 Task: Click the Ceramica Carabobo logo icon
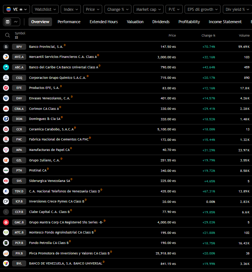click(6, 129)
